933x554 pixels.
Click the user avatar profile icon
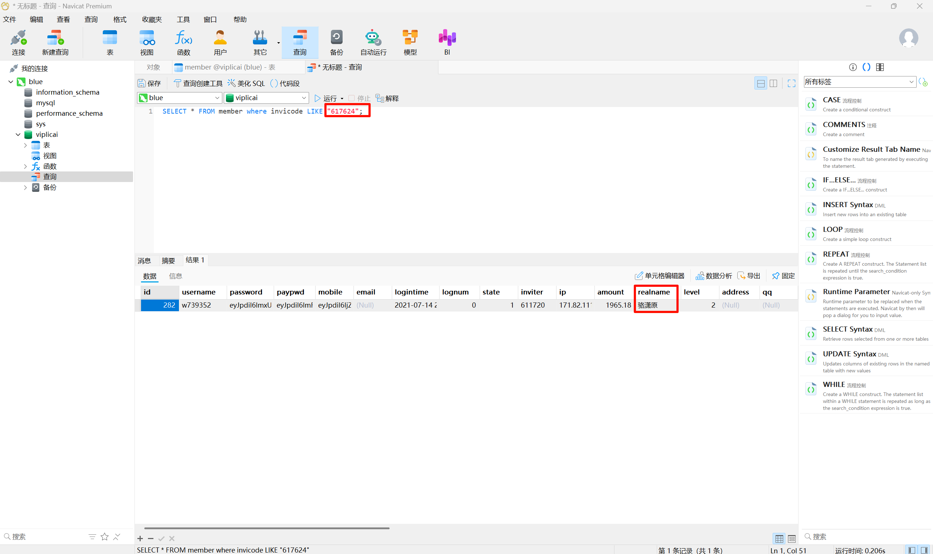pos(908,38)
